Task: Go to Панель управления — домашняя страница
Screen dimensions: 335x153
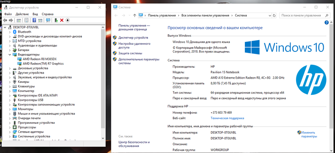Action: [134, 27]
